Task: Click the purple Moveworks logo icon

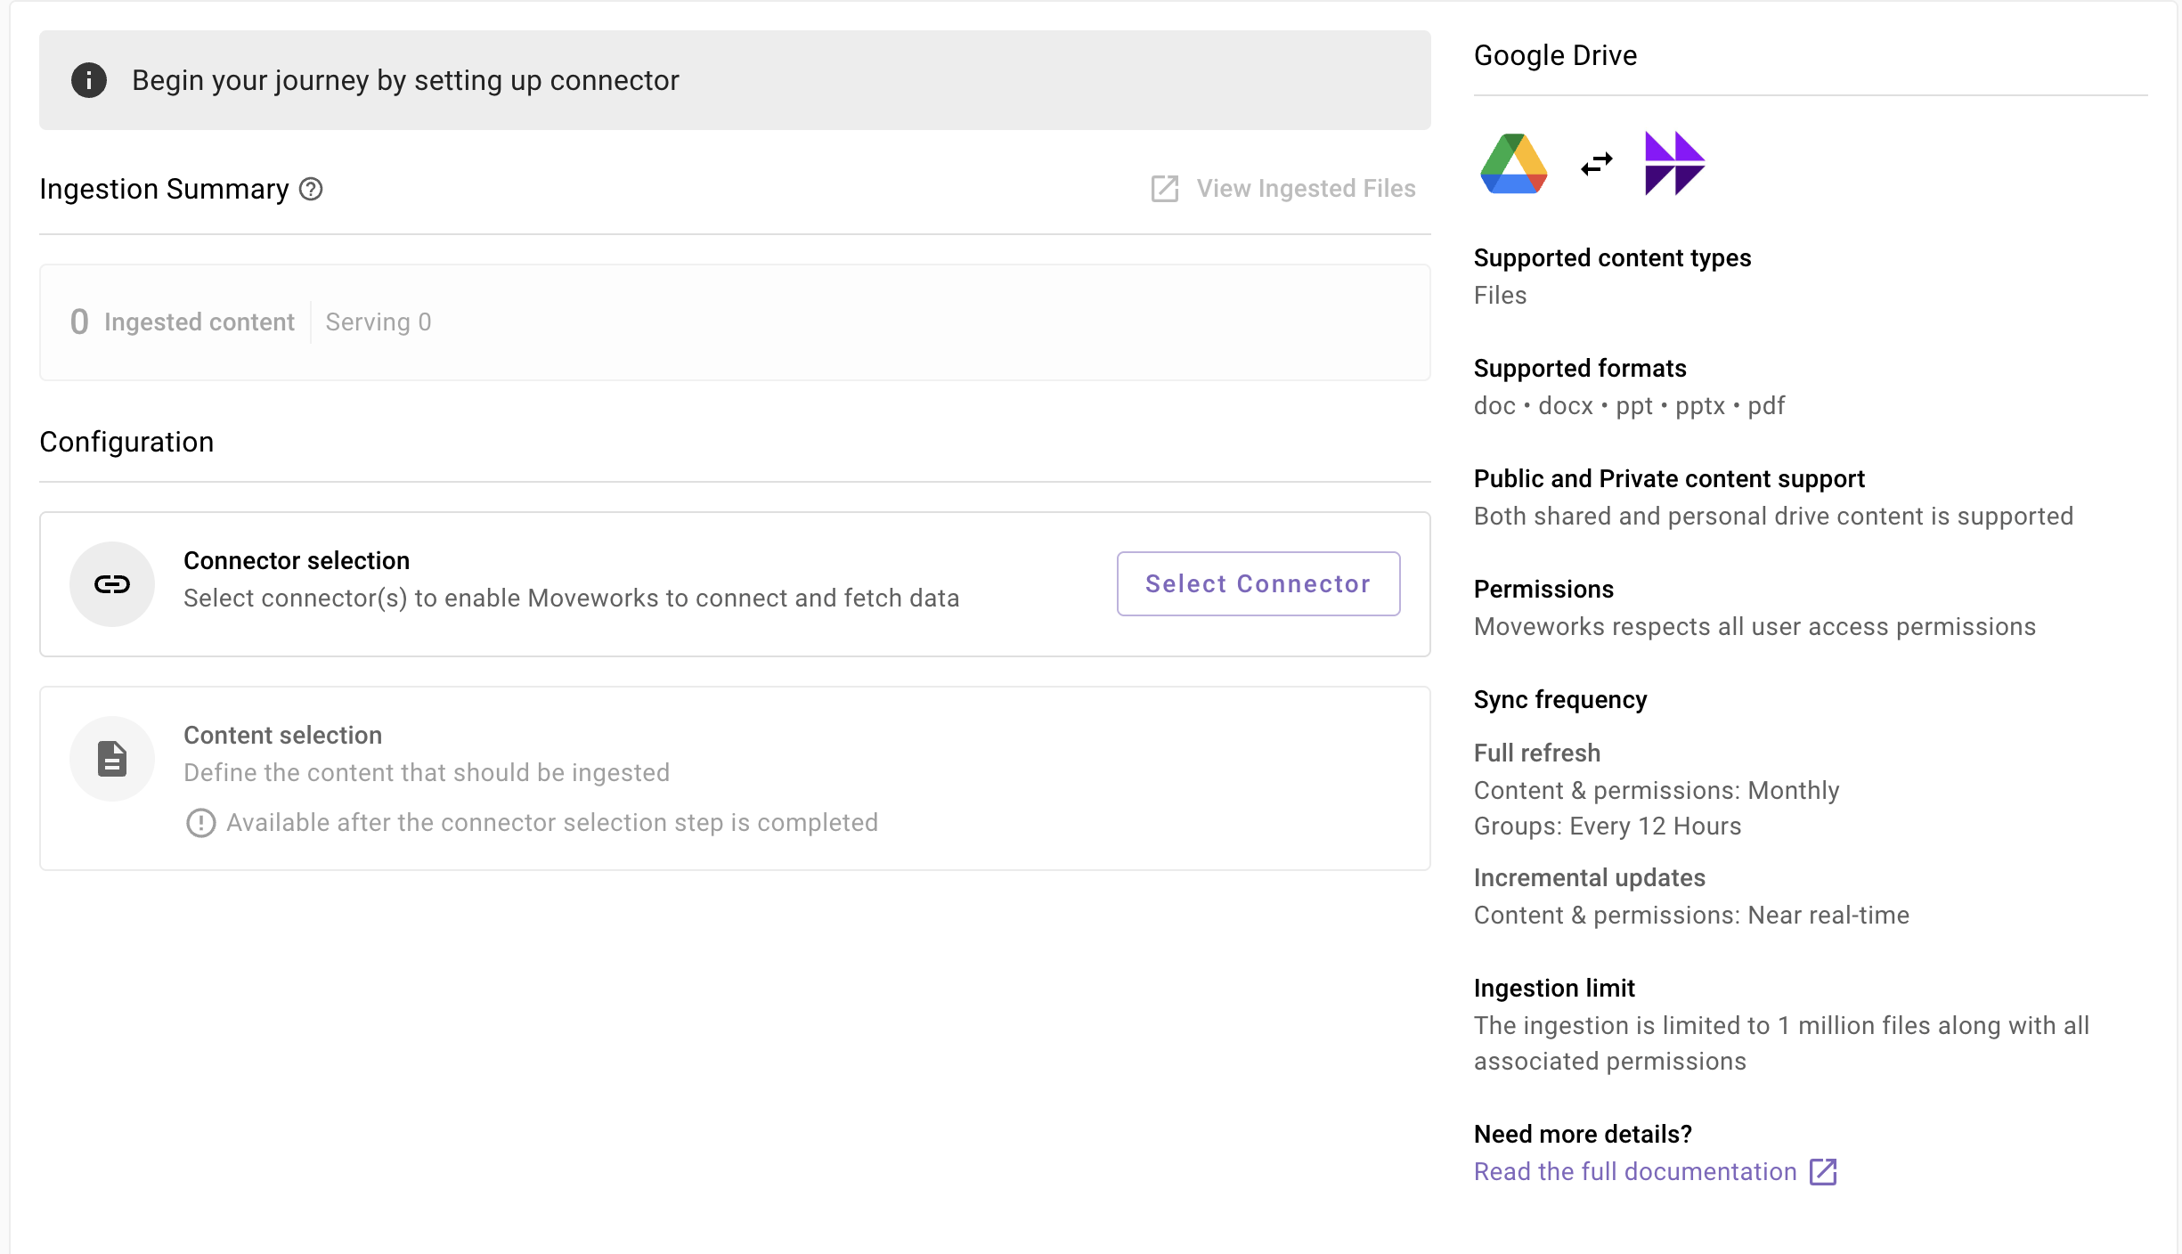Action: point(1674,164)
